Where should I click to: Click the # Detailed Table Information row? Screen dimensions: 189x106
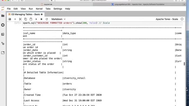click(43, 72)
